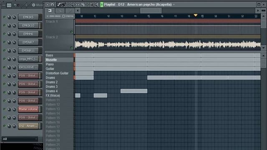Mute the EMKIK10 channel via its green LED
Viewport: 267px width, 150px height.
click(4, 25)
